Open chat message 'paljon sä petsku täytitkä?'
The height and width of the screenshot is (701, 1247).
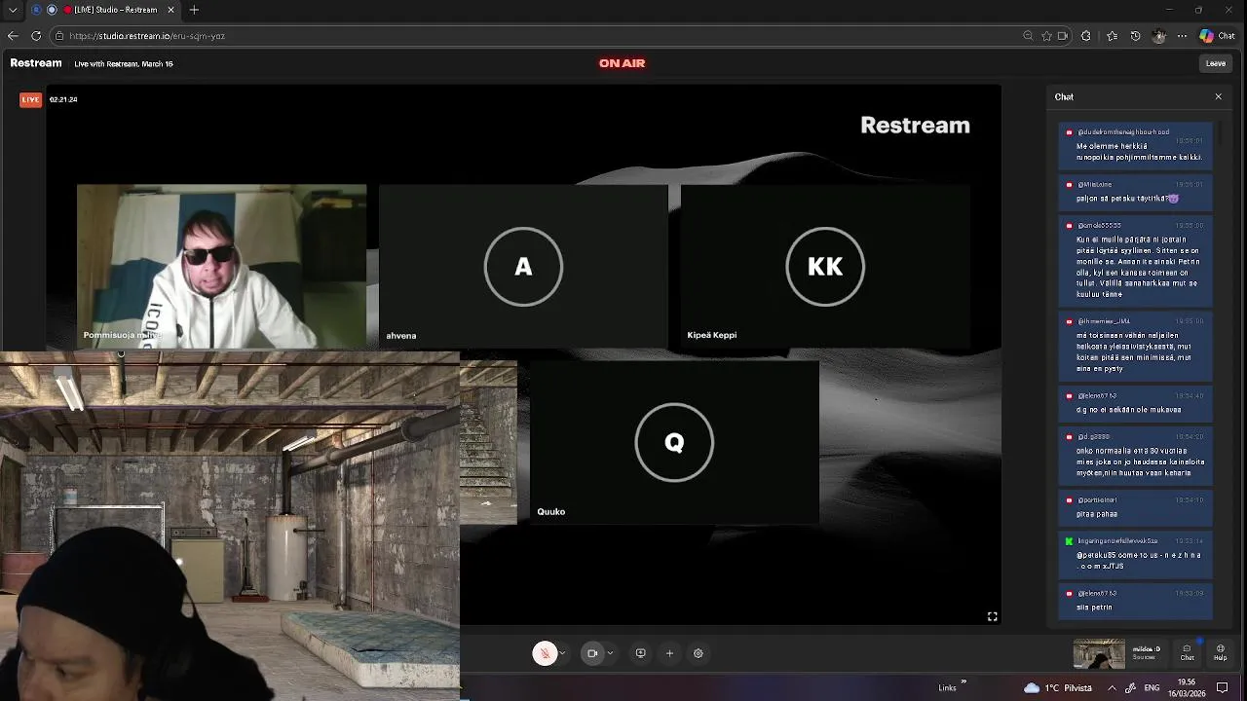(x=1136, y=193)
